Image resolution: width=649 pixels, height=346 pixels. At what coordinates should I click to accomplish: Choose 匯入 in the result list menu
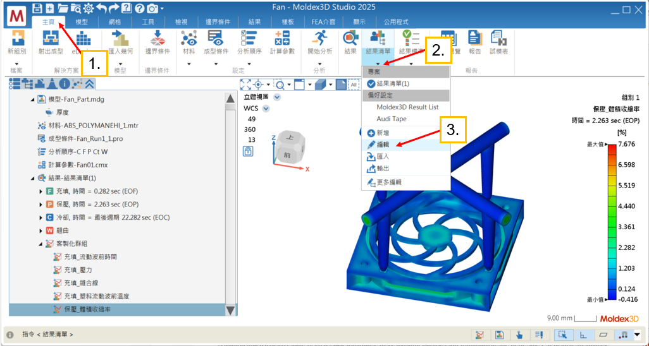(x=405, y=157)
